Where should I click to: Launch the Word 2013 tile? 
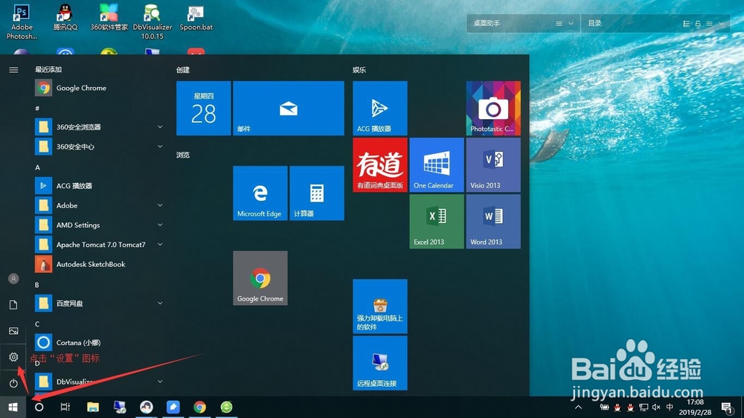[x=493, y=222]
